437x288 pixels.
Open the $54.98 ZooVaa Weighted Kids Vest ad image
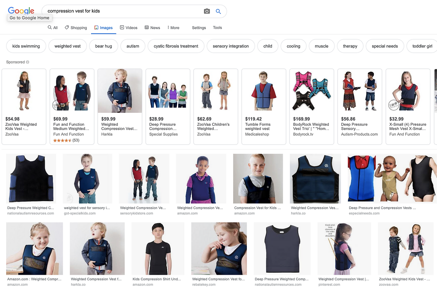24,91
